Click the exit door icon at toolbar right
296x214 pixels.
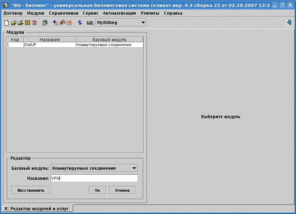point(289,23)
